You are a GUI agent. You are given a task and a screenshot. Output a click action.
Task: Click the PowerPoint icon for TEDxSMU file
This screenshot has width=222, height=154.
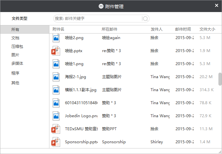click(56, 129)
